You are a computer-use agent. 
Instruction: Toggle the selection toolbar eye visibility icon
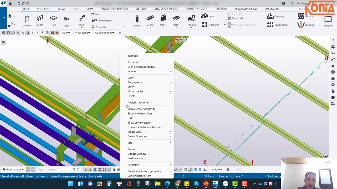click(x=238, y=170)
